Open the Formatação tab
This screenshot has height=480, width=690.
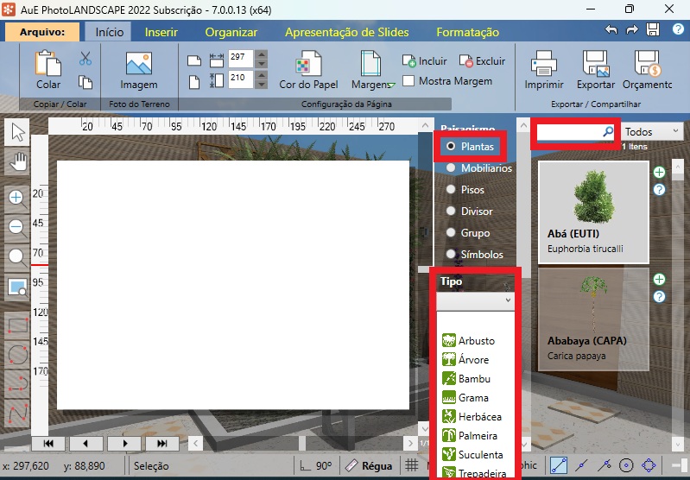pos(467,32)
